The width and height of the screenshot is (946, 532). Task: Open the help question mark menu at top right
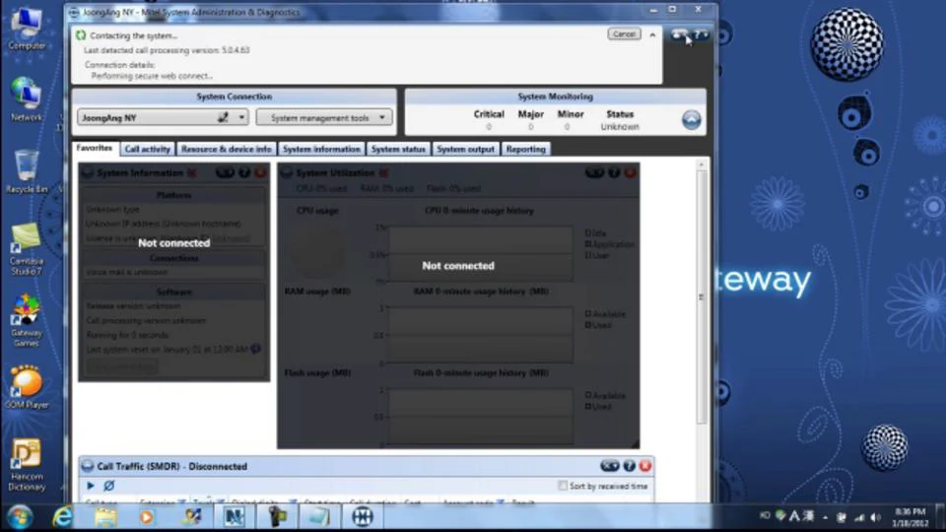pyautogui.click(x=701, y=35)
